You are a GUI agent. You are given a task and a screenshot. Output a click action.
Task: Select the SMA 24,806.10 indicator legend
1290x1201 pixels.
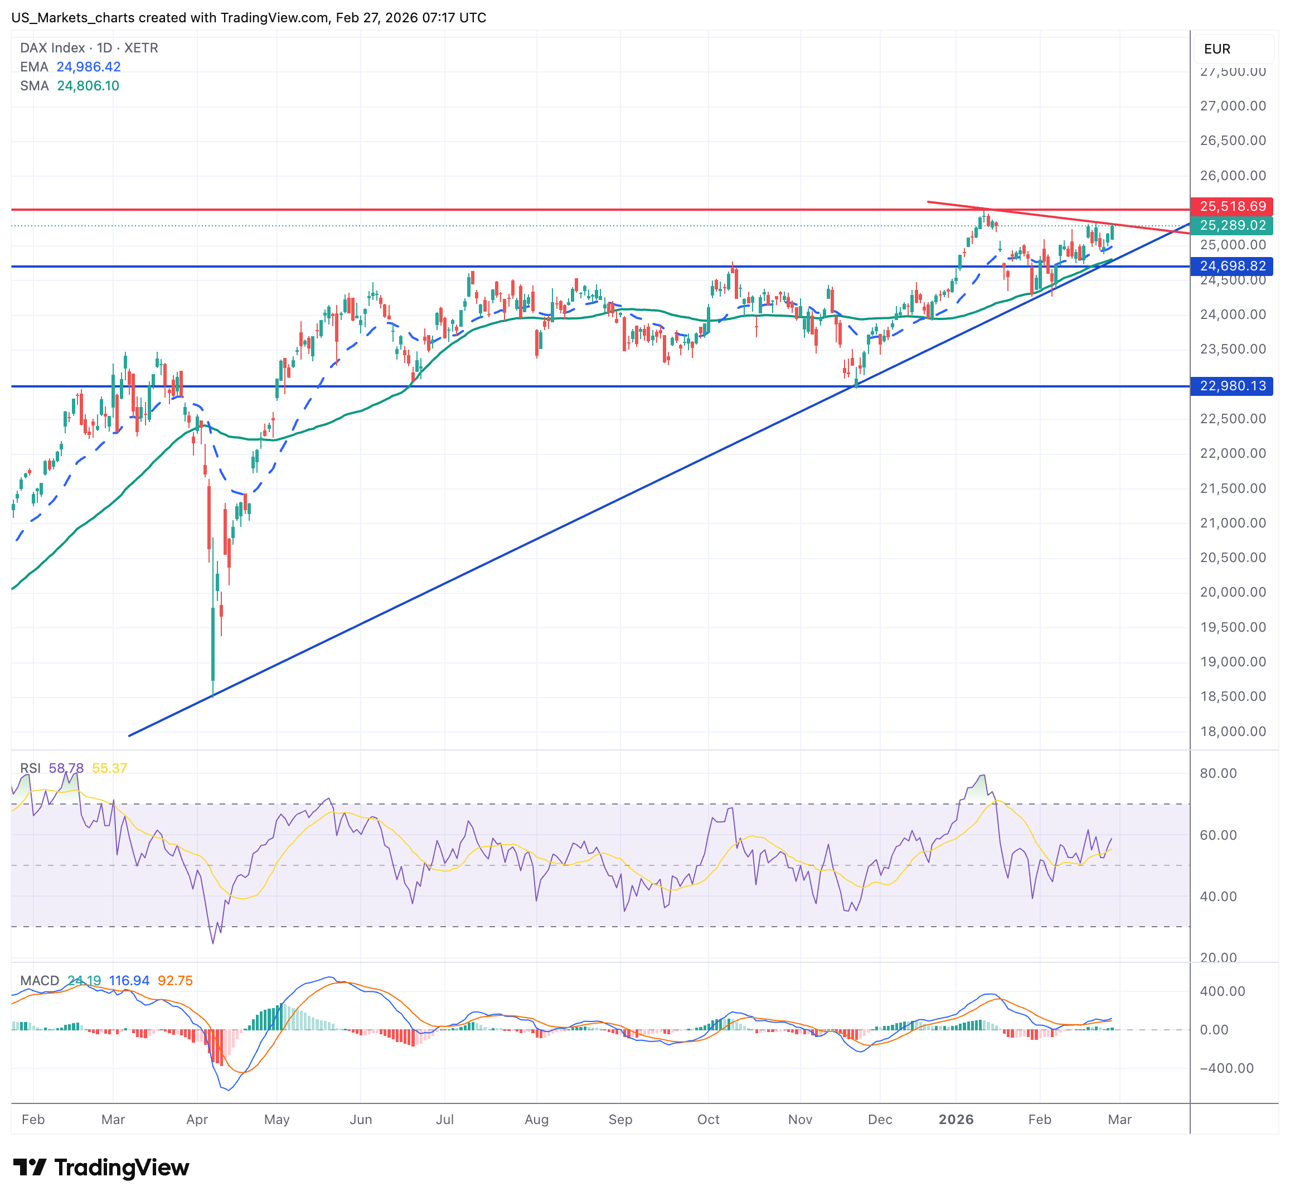[70, 86]
